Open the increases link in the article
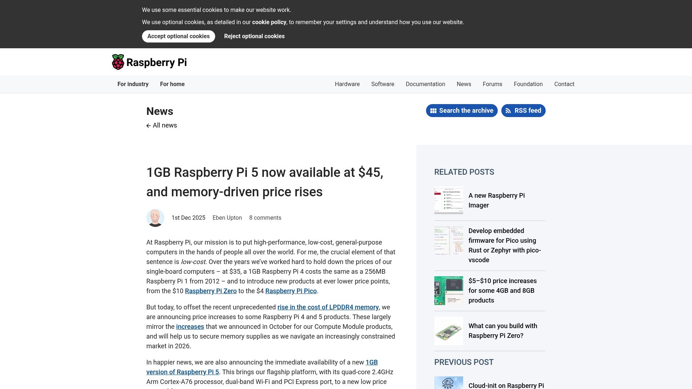Image resolution: width=692 pixels, height=389 pixels. tap(190, 327)
